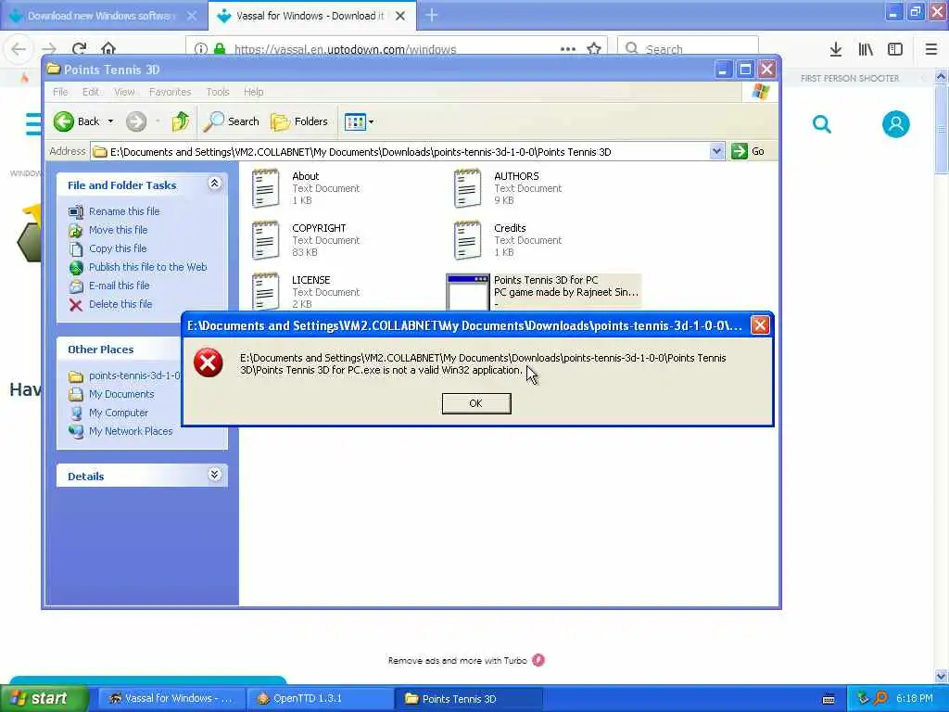Click the Other Places panel header
Image resolution: width=949 pixels, height=712 pixels.
(x=142, y=350)
